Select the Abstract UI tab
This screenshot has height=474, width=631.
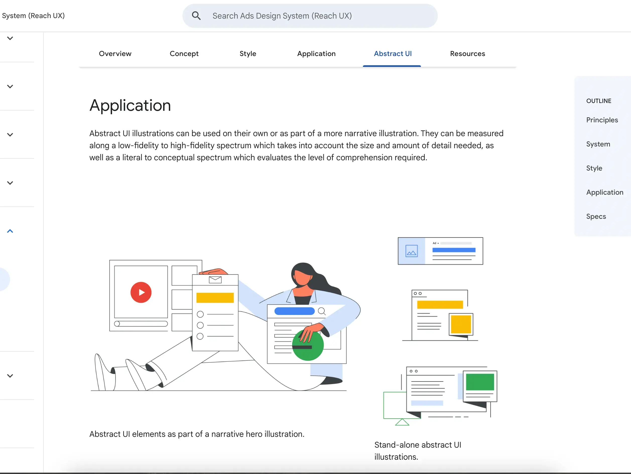[393, 54]
